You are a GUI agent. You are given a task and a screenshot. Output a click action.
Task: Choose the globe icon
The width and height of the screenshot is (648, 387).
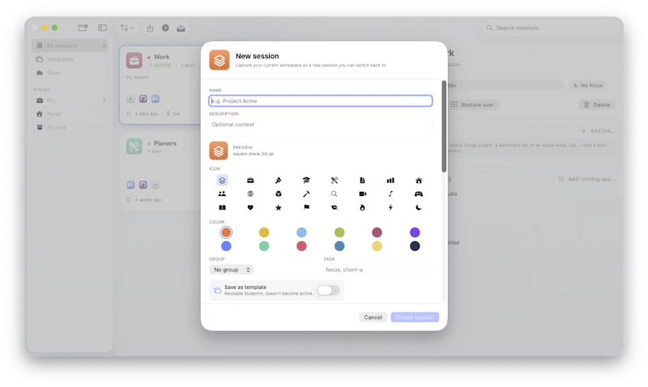pos(250,193)
